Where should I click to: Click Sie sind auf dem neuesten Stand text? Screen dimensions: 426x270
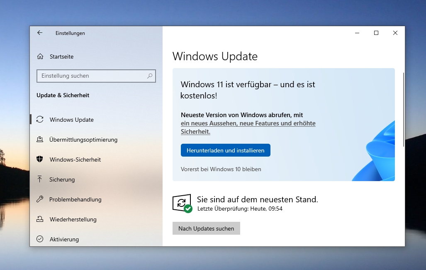(257, 199)
